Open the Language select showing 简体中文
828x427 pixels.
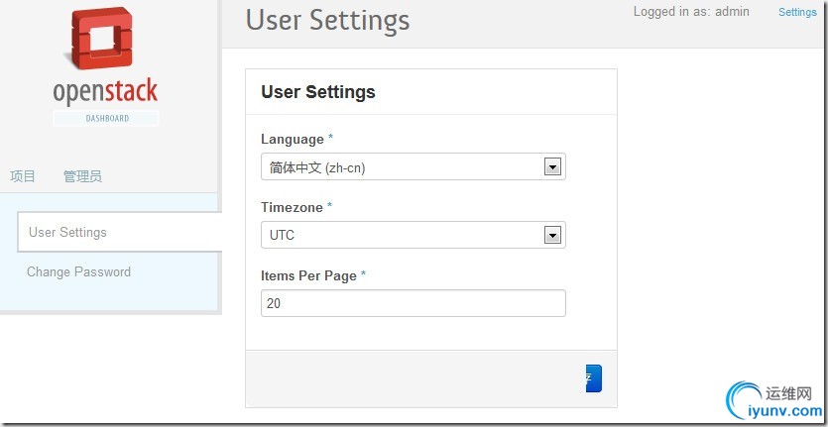402,167
